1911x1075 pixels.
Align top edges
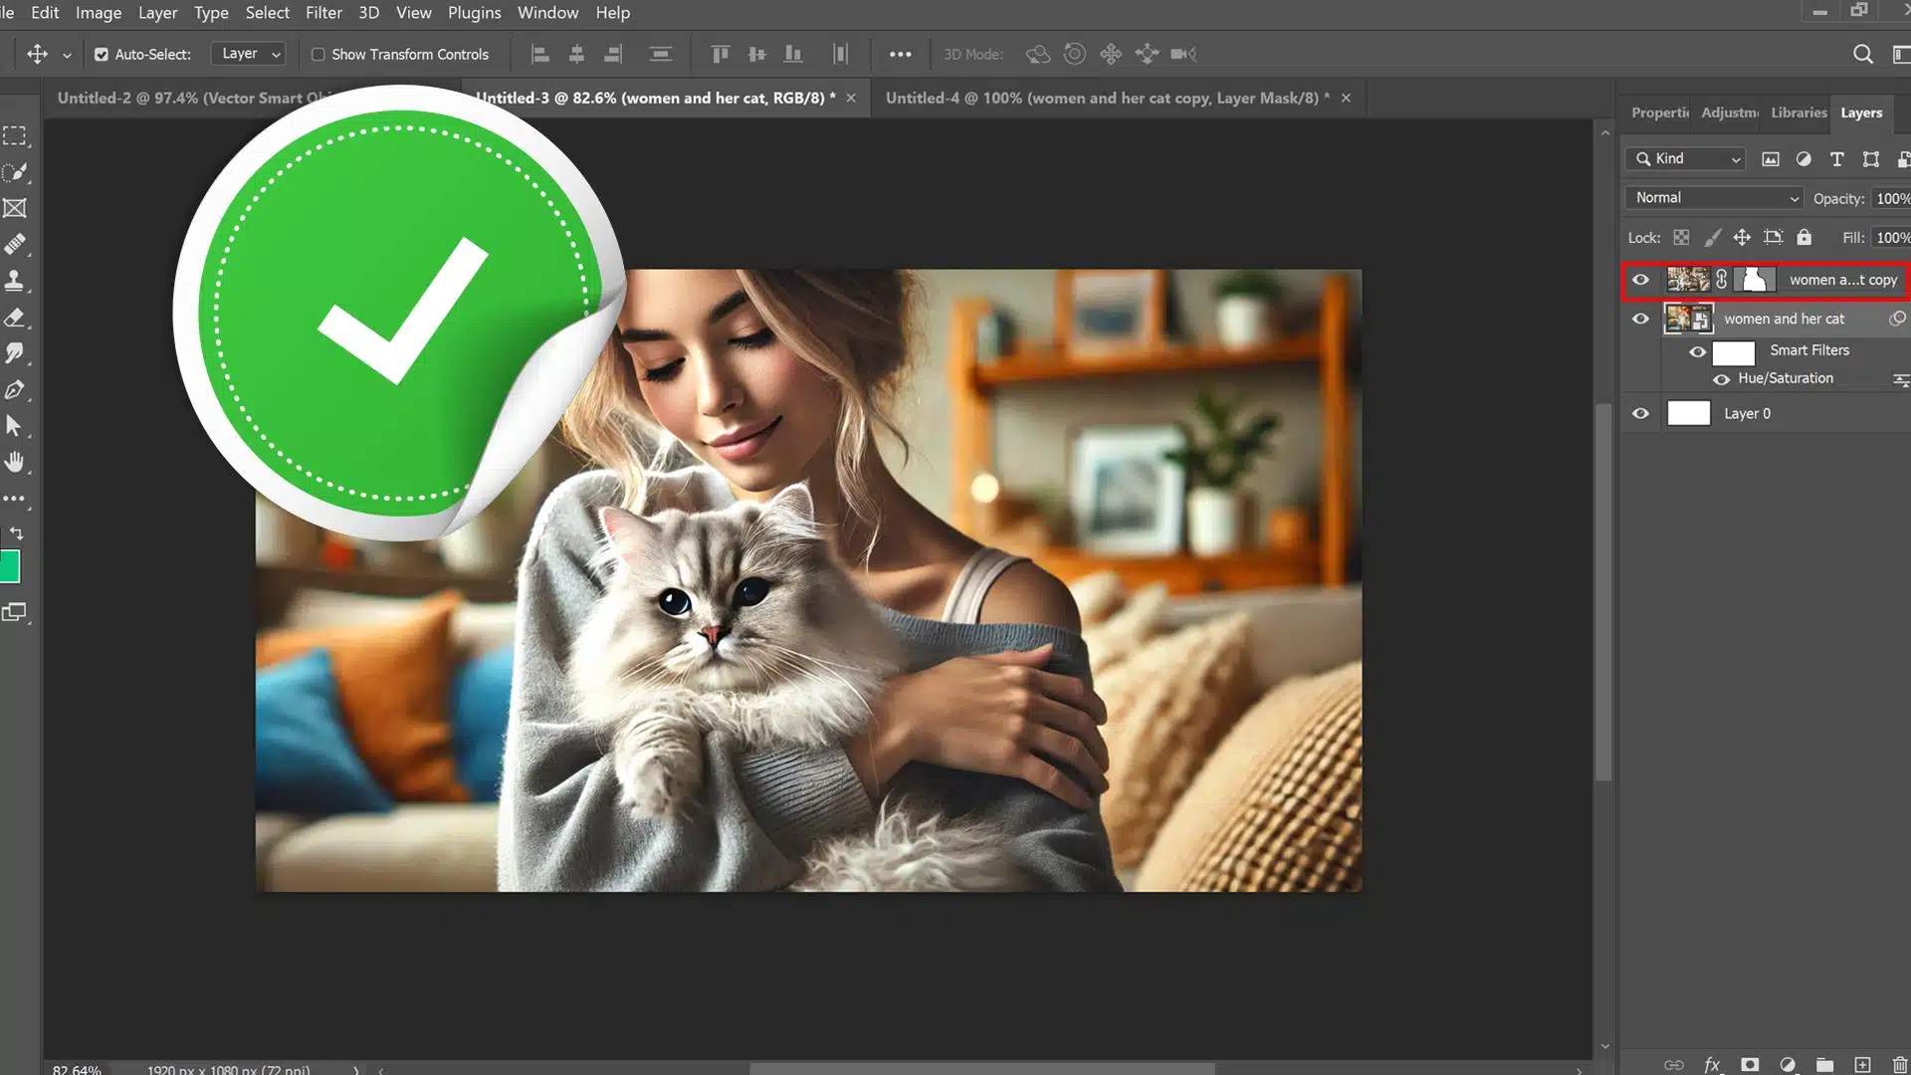(721, 54)
